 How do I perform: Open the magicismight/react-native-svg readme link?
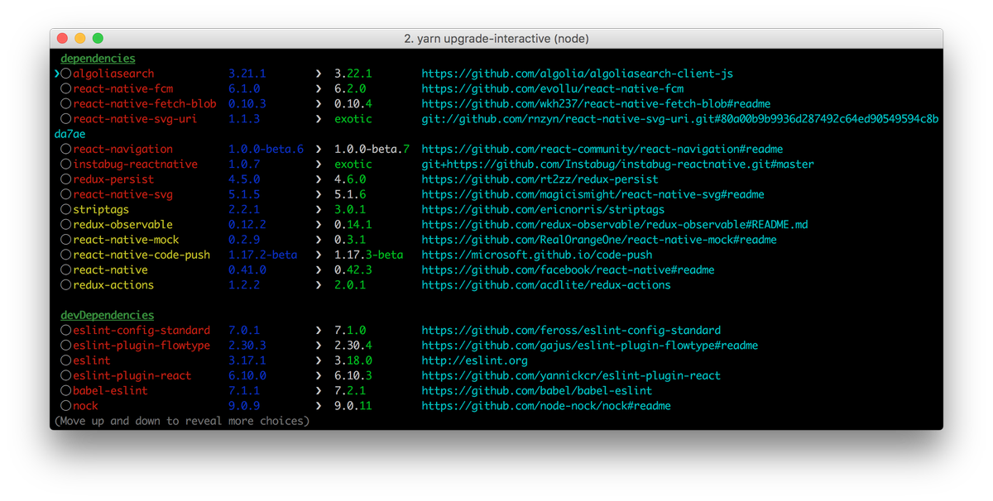pos(592,195)
